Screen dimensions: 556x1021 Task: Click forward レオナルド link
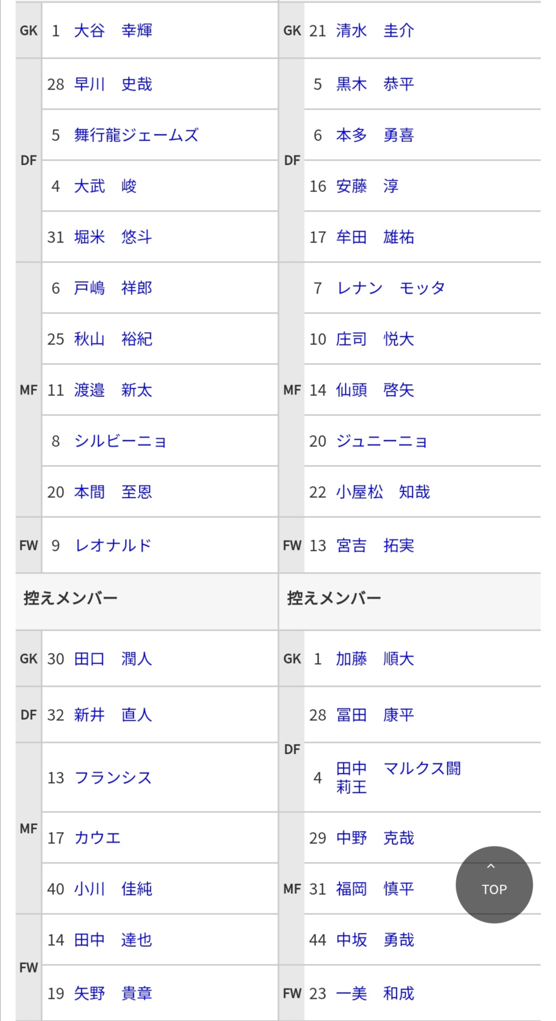pos(113,545)
